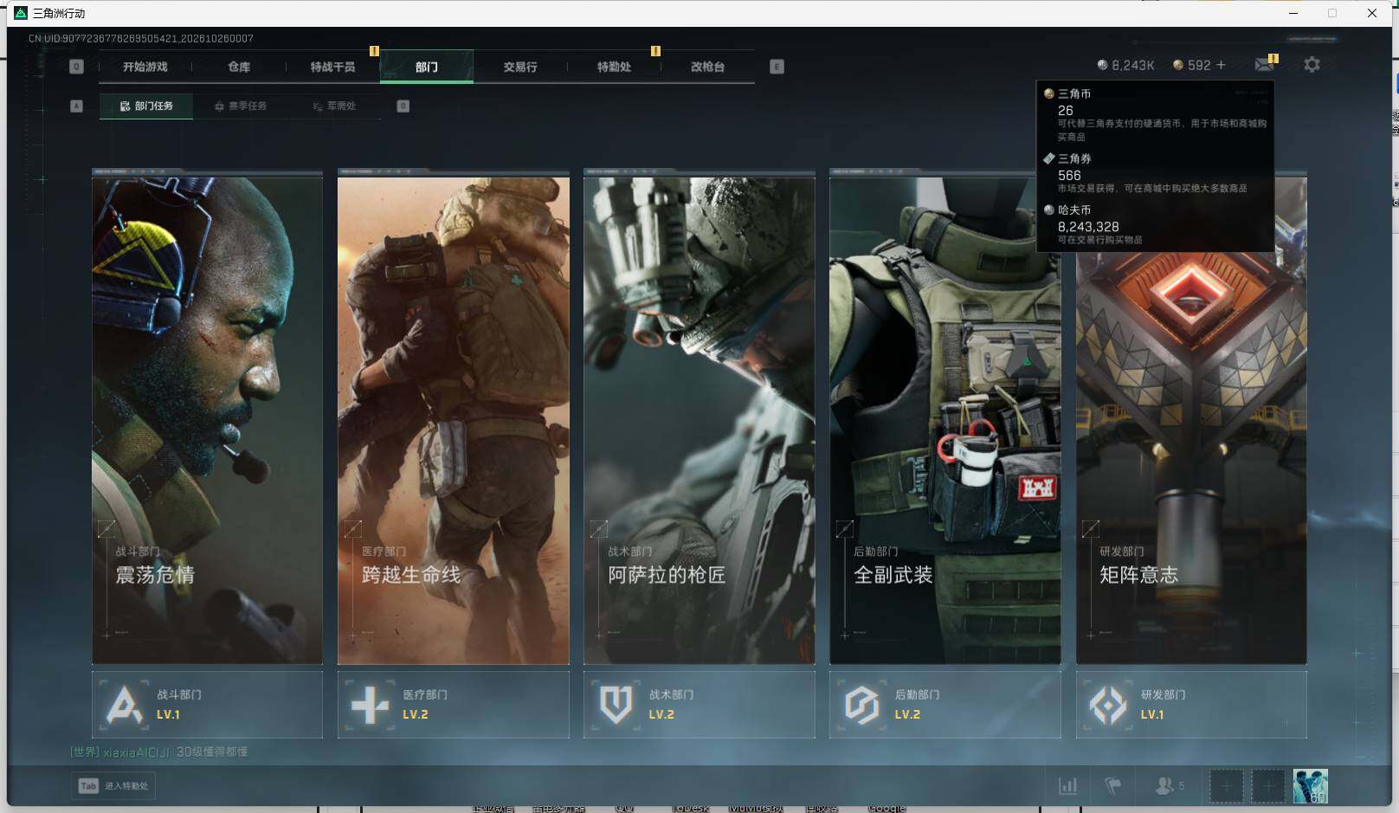Click the 战术部门 shield emblem icon
This screenshot has height=813, width=1399.
point(616,705)
